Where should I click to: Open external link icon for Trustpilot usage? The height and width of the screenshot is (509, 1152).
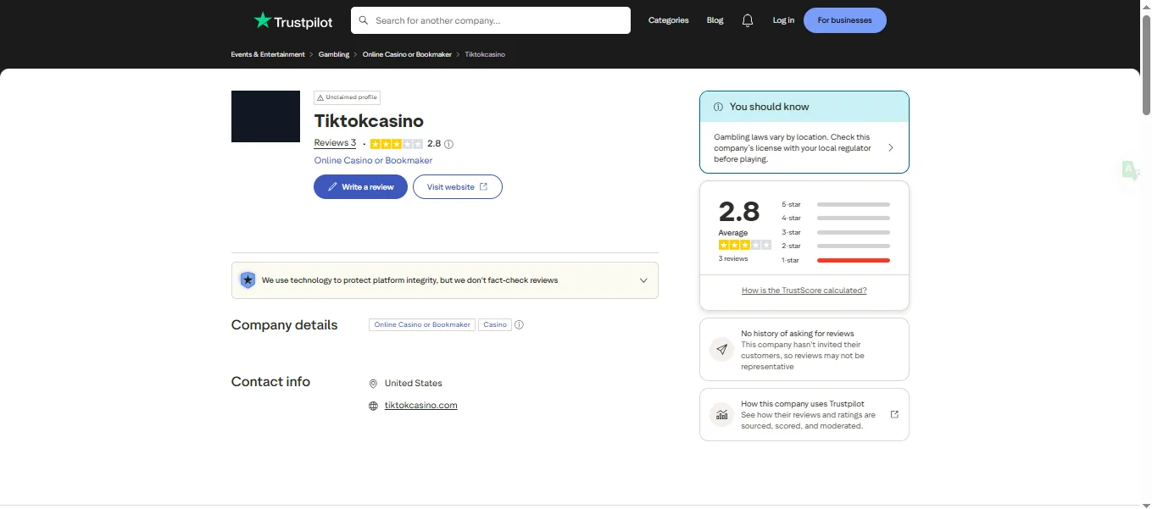click(894, 415)
